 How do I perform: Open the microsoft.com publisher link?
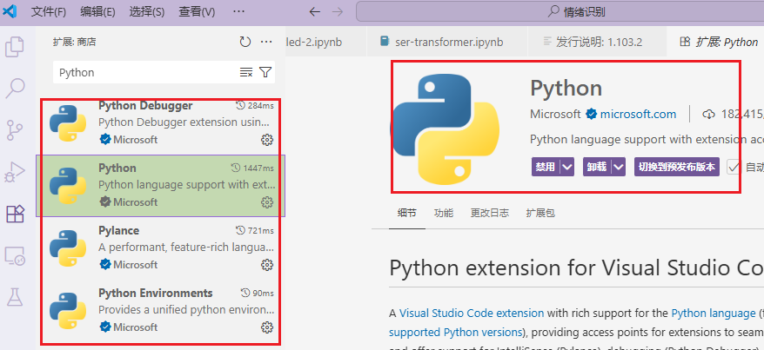tap(638, 115)
